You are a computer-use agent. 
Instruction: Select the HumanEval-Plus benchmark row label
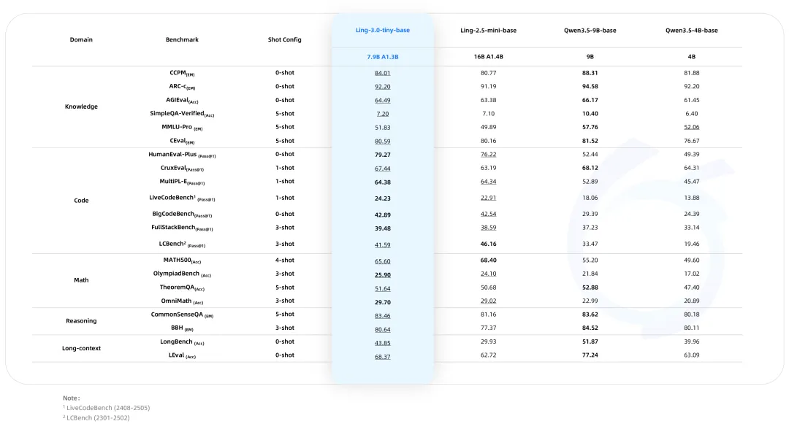(182, 155)
